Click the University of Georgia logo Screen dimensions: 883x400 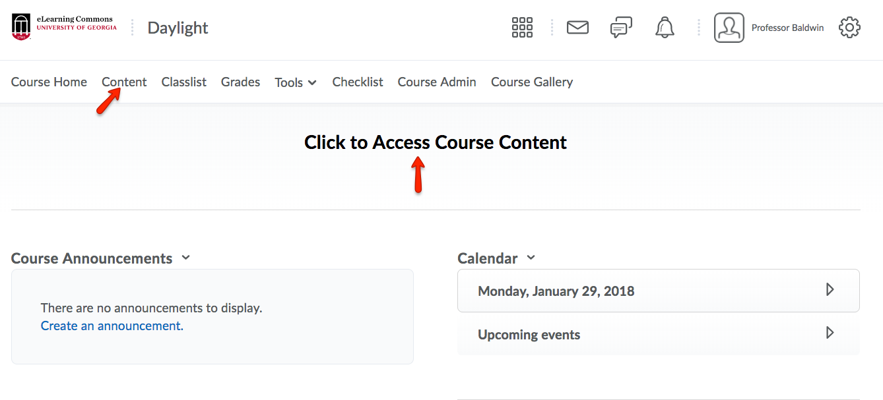(64, 27)
